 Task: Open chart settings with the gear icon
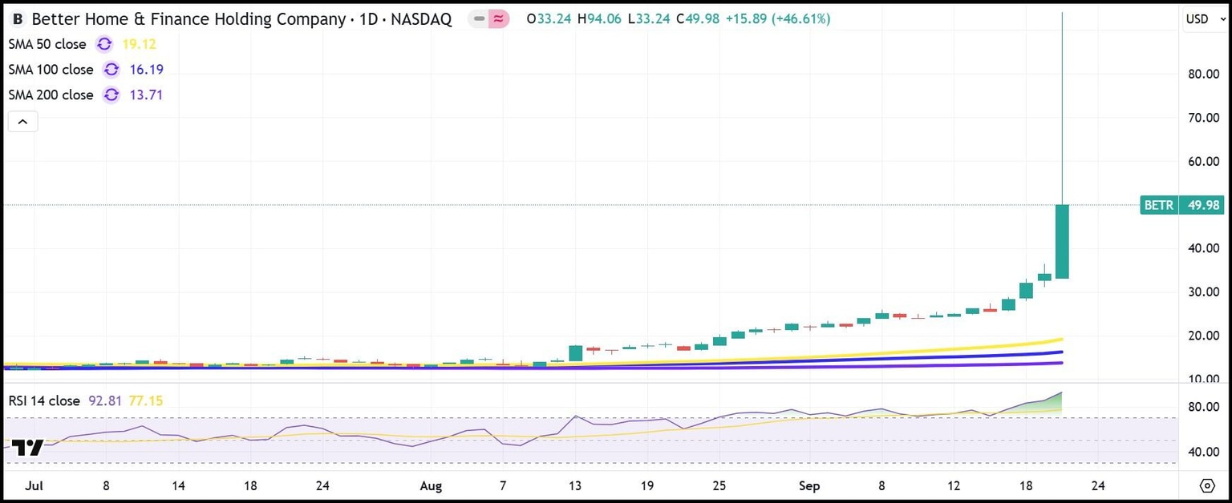pyautogui.click(x=1209, y=485)
